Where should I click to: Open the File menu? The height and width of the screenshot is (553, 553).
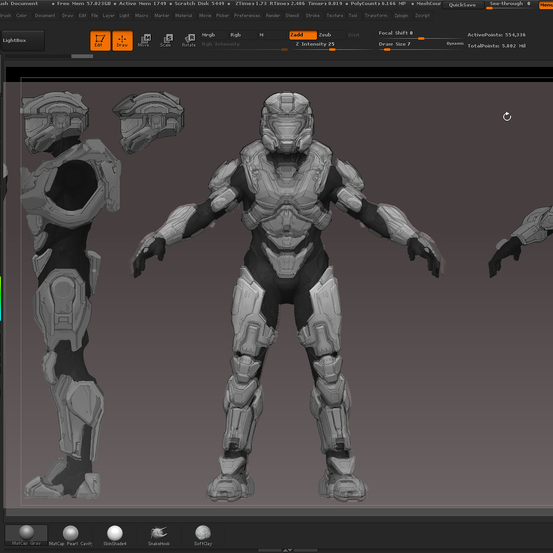coord(94,16)
